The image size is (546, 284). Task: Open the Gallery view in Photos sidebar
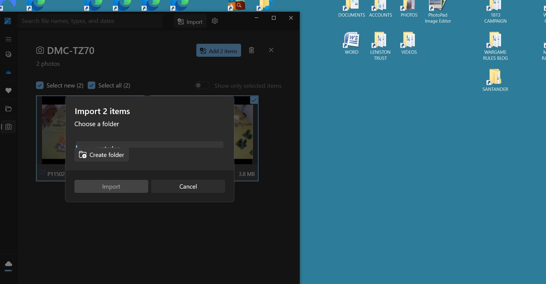coord(8,54)
